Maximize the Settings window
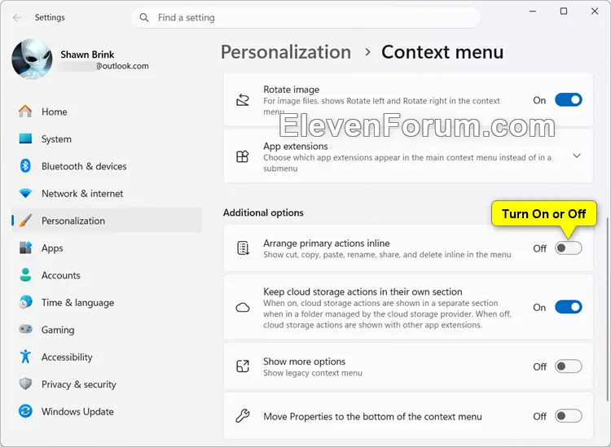611x447 pixels. point(564,11)
